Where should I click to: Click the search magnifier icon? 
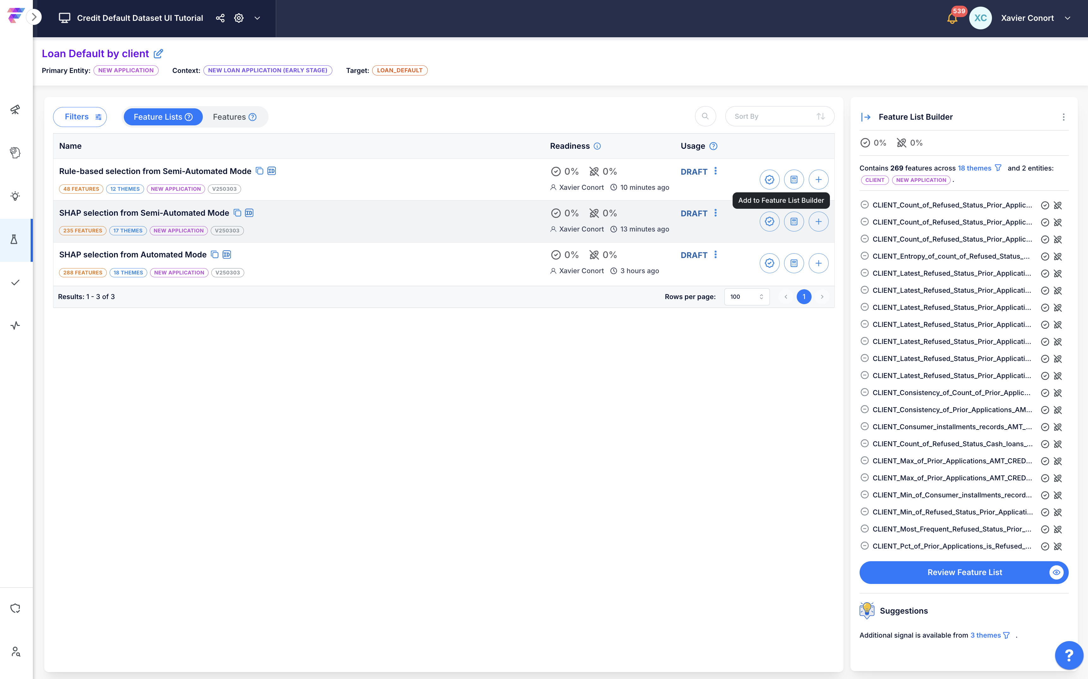point(705,116)
